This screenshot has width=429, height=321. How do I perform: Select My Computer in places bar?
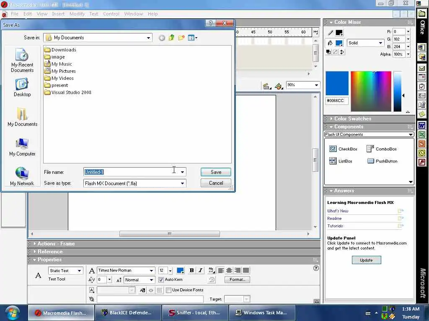click(x=22, y=147)
